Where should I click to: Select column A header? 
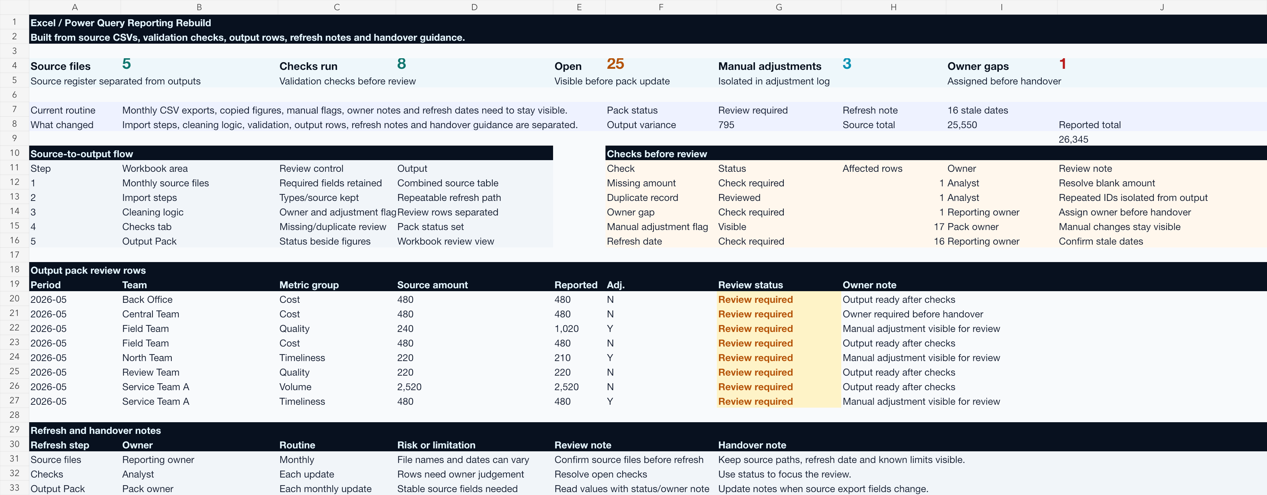[x=75, y=7]
